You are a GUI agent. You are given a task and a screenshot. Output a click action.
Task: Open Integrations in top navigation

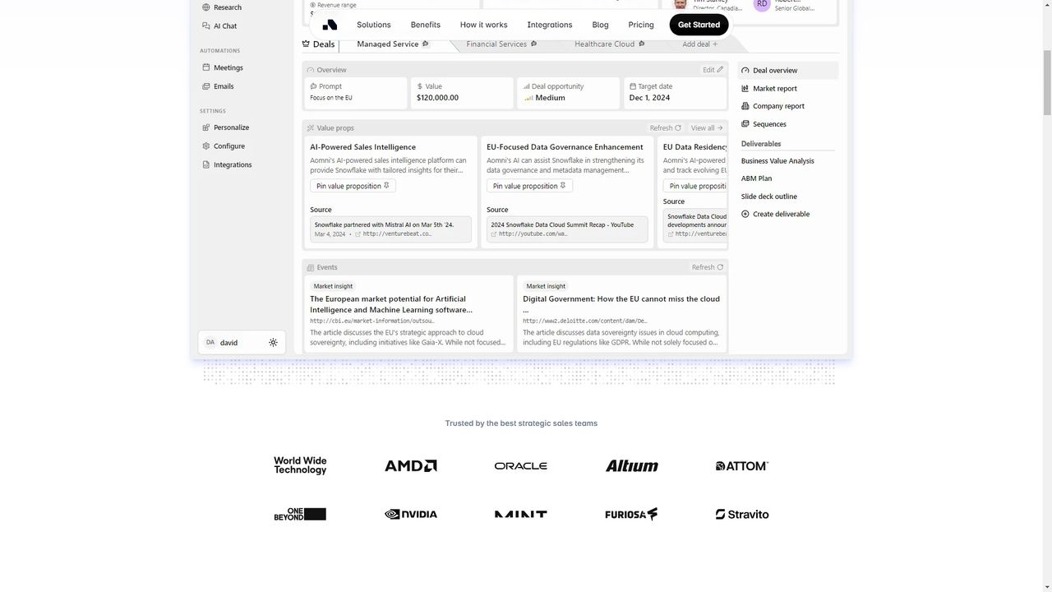pyautogui.click(x=550, y=25)
